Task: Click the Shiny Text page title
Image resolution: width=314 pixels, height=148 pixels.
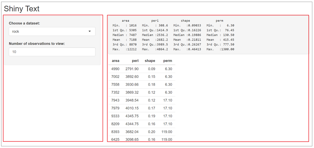Action: coord(22,9)
